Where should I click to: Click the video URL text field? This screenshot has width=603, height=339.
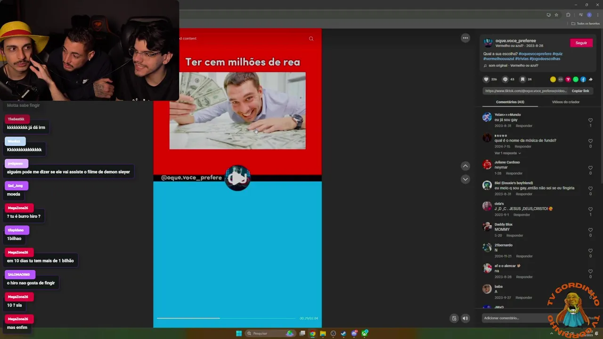pyautogui.click(x=526, y=91)
